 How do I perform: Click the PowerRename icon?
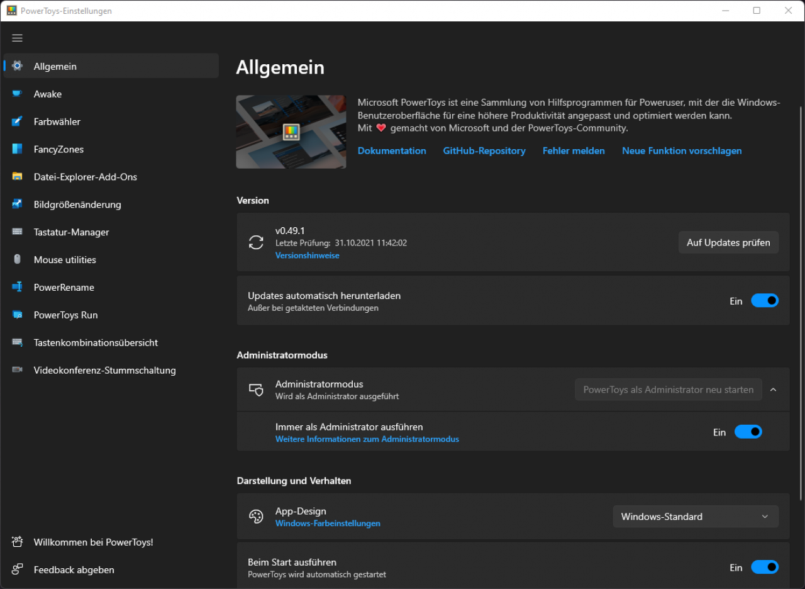tap(17, 288)
